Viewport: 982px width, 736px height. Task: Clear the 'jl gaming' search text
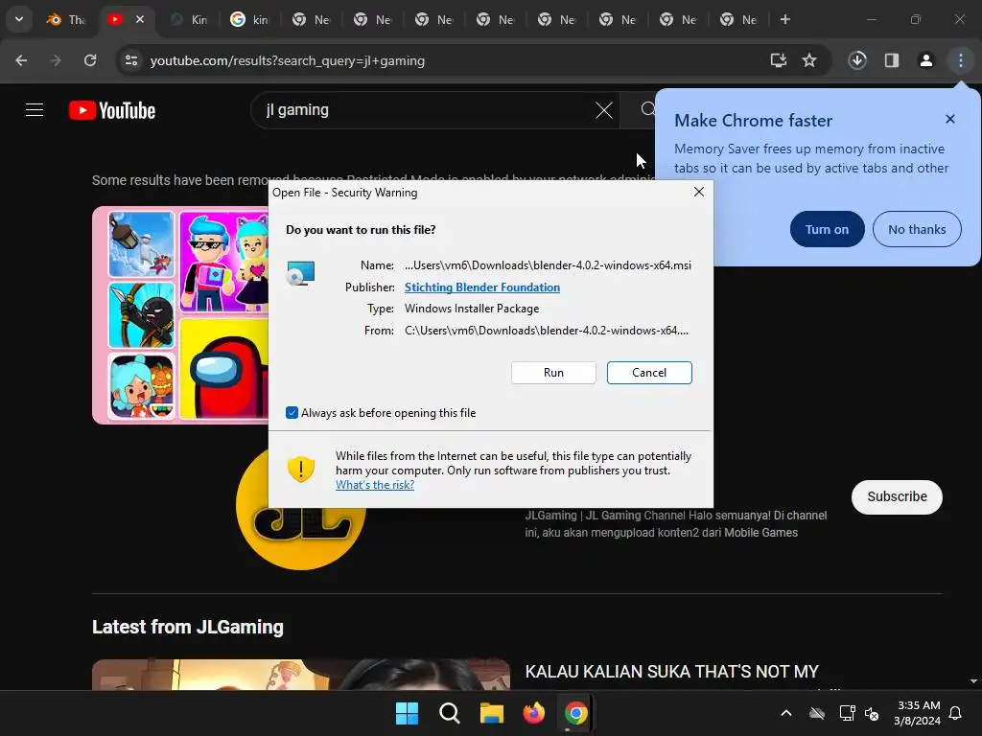[x=604, y=110]
